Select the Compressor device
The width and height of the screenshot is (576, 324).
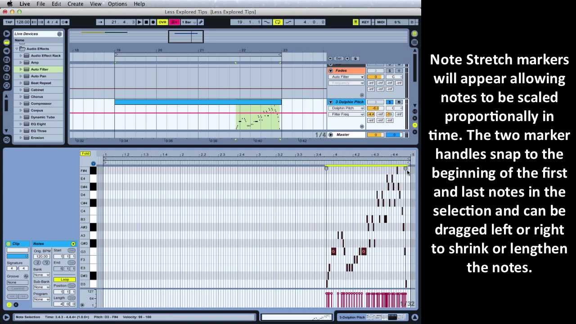point(41,103)
